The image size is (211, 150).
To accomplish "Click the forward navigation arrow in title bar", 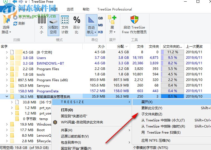I will (x=21, y=2).
